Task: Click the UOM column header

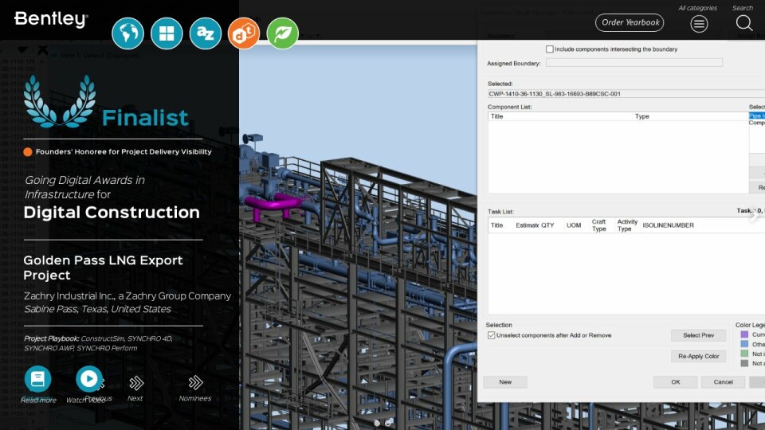Action: (x=574, y=225)
